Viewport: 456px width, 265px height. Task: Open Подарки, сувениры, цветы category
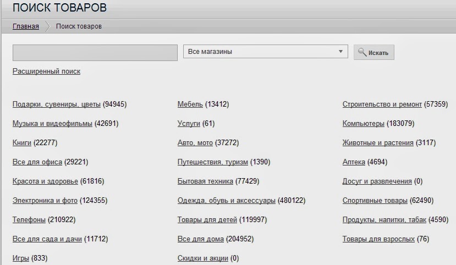click(x=57, y=104)
